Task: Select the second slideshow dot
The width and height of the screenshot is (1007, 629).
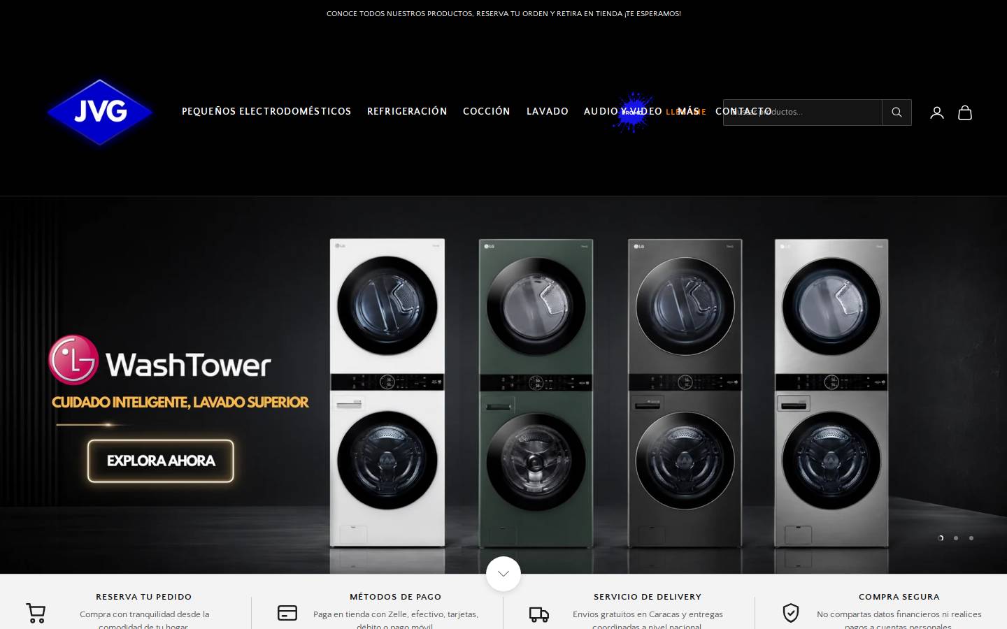Action: click(x=956, y=538)
